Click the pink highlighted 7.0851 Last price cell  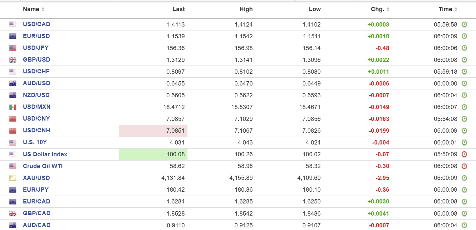click(153, 131)
